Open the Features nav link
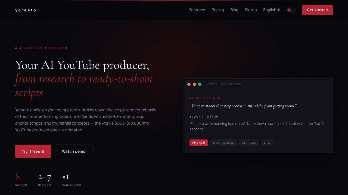The width and height of the screenshot is (348, 195). coord(197,10)
